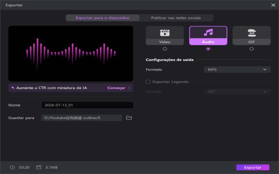This screenshot has height=174, width=279.
Task: Select the Vídeo export type card
Action: pos(165,35)
